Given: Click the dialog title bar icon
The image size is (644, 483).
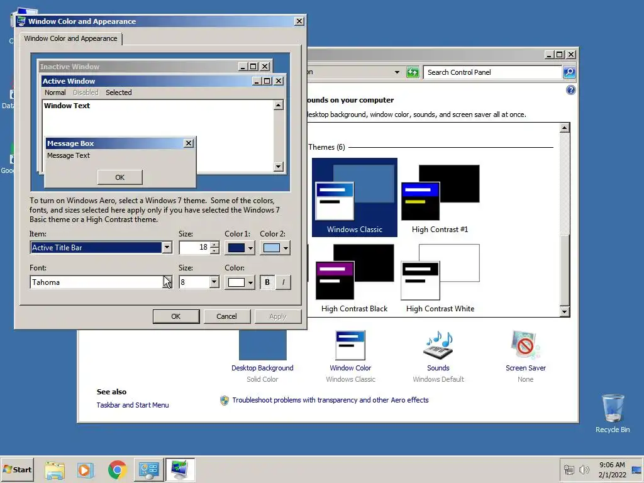Looking at the screenshot, I should [x=21, y=21].
